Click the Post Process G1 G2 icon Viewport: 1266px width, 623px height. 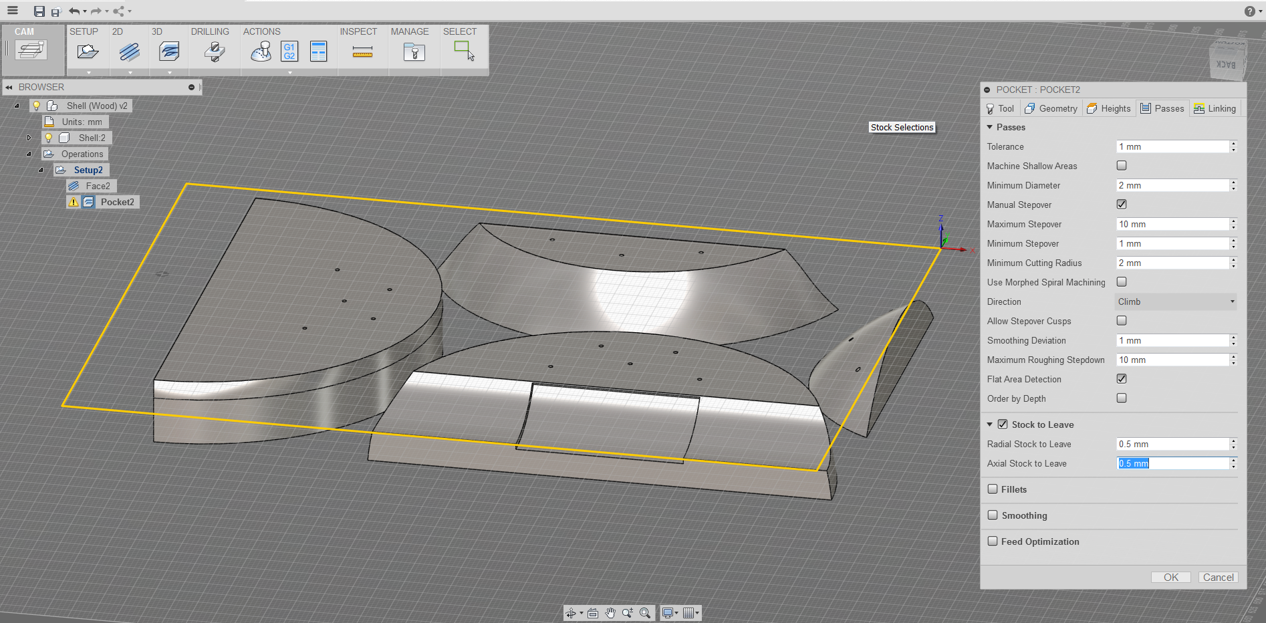click(x=289, y=51)
